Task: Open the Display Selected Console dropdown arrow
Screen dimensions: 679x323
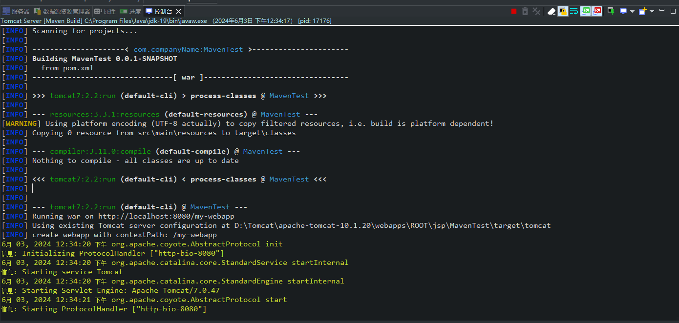Action: coord(632,11)
